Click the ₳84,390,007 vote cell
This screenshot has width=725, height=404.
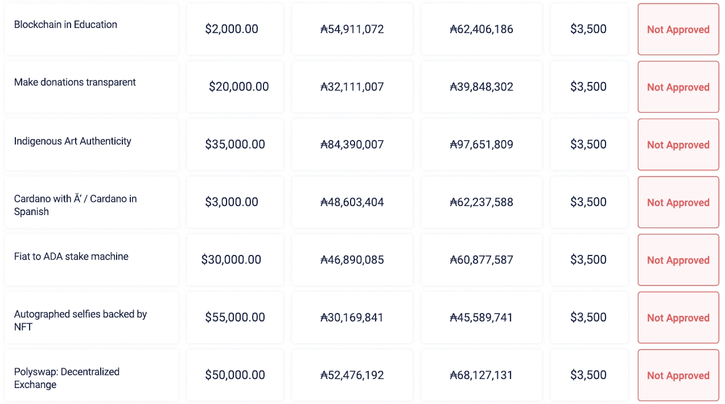352,145
